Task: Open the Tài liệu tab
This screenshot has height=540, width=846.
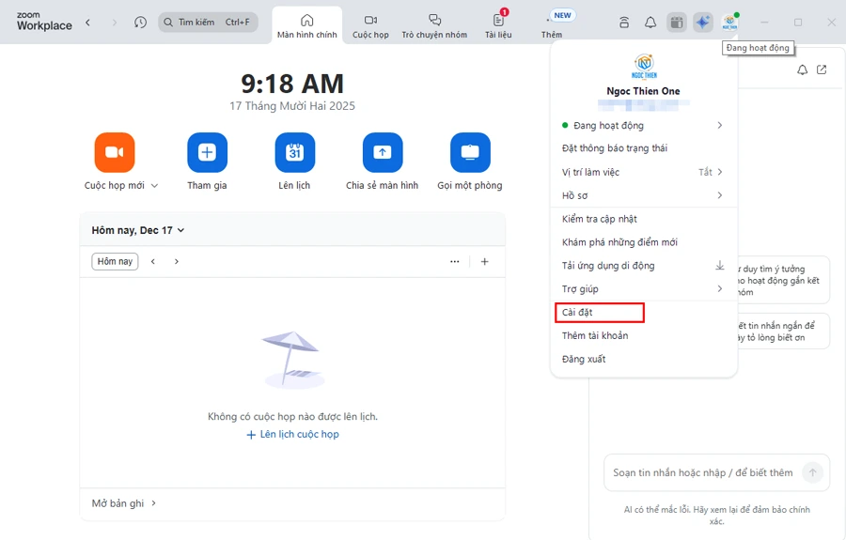Action: pyautogui.click(x=498, y=26)
